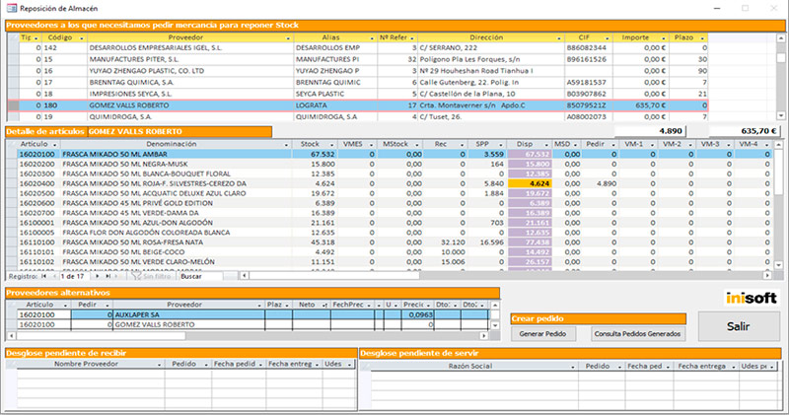Go to next record in navigator

coord(97,276)
